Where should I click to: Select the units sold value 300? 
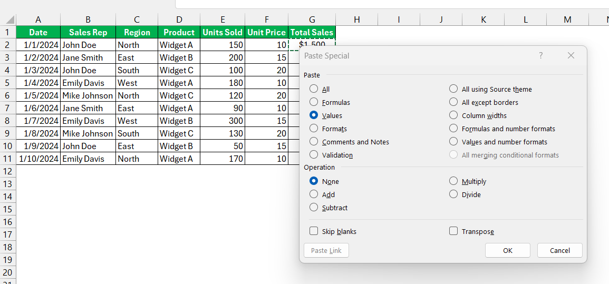pos(223,121)
